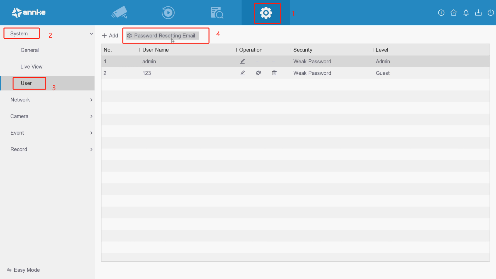Viewport: 496px width, 279px height.
Task: Click the download/backup icon in top bar
Action: (x=478, y=12)
